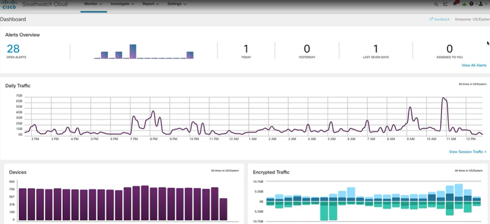Open the feedback link
This screenshot has width=490, height=224.
(442, 19)
